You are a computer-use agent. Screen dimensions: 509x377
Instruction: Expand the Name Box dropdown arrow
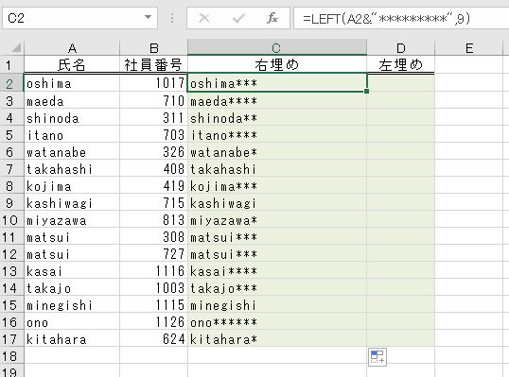click(148, 17)
